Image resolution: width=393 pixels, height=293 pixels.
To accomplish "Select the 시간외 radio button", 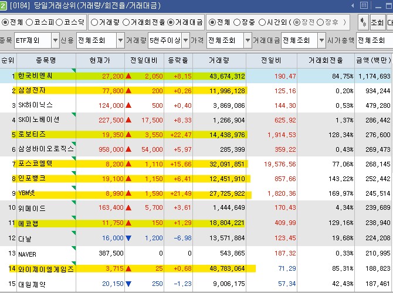I will coord(262,22).
